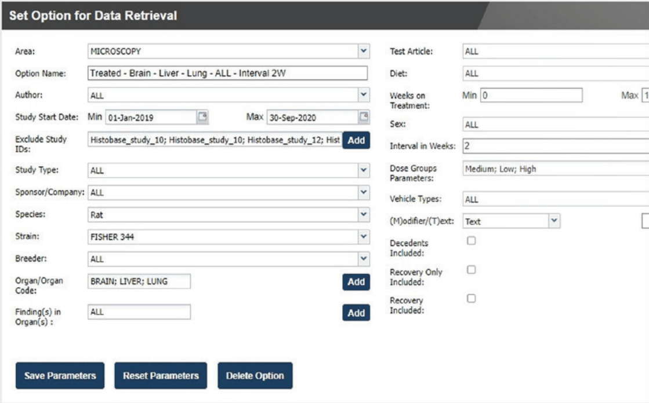Open the Author dropdown list
The width and height of the screenshot is (649, 403).
tap(363, 95)
